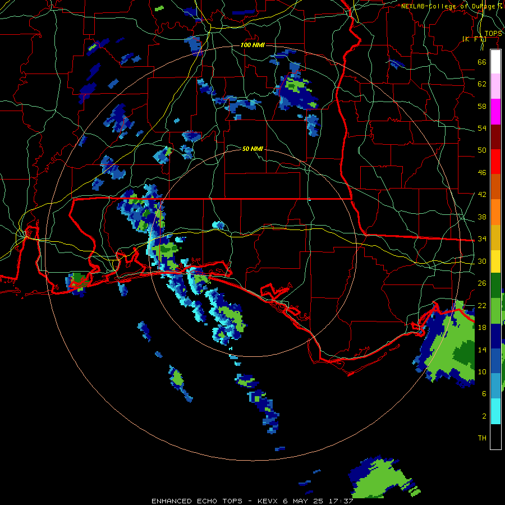Image resolution: width=505 pixels, height=505 pixels.
Task: Click the "50 NMI" range ring label
Action: point(252,149)
